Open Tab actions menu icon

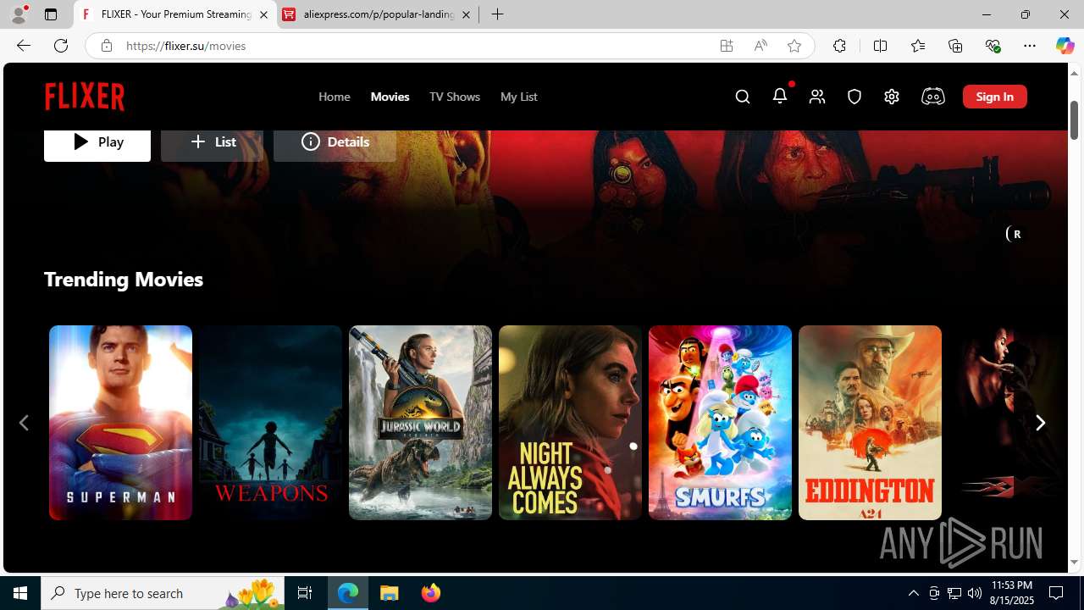(51, 14)
